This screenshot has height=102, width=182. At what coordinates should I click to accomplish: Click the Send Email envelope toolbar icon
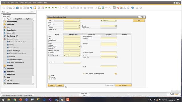click(11, 8)
